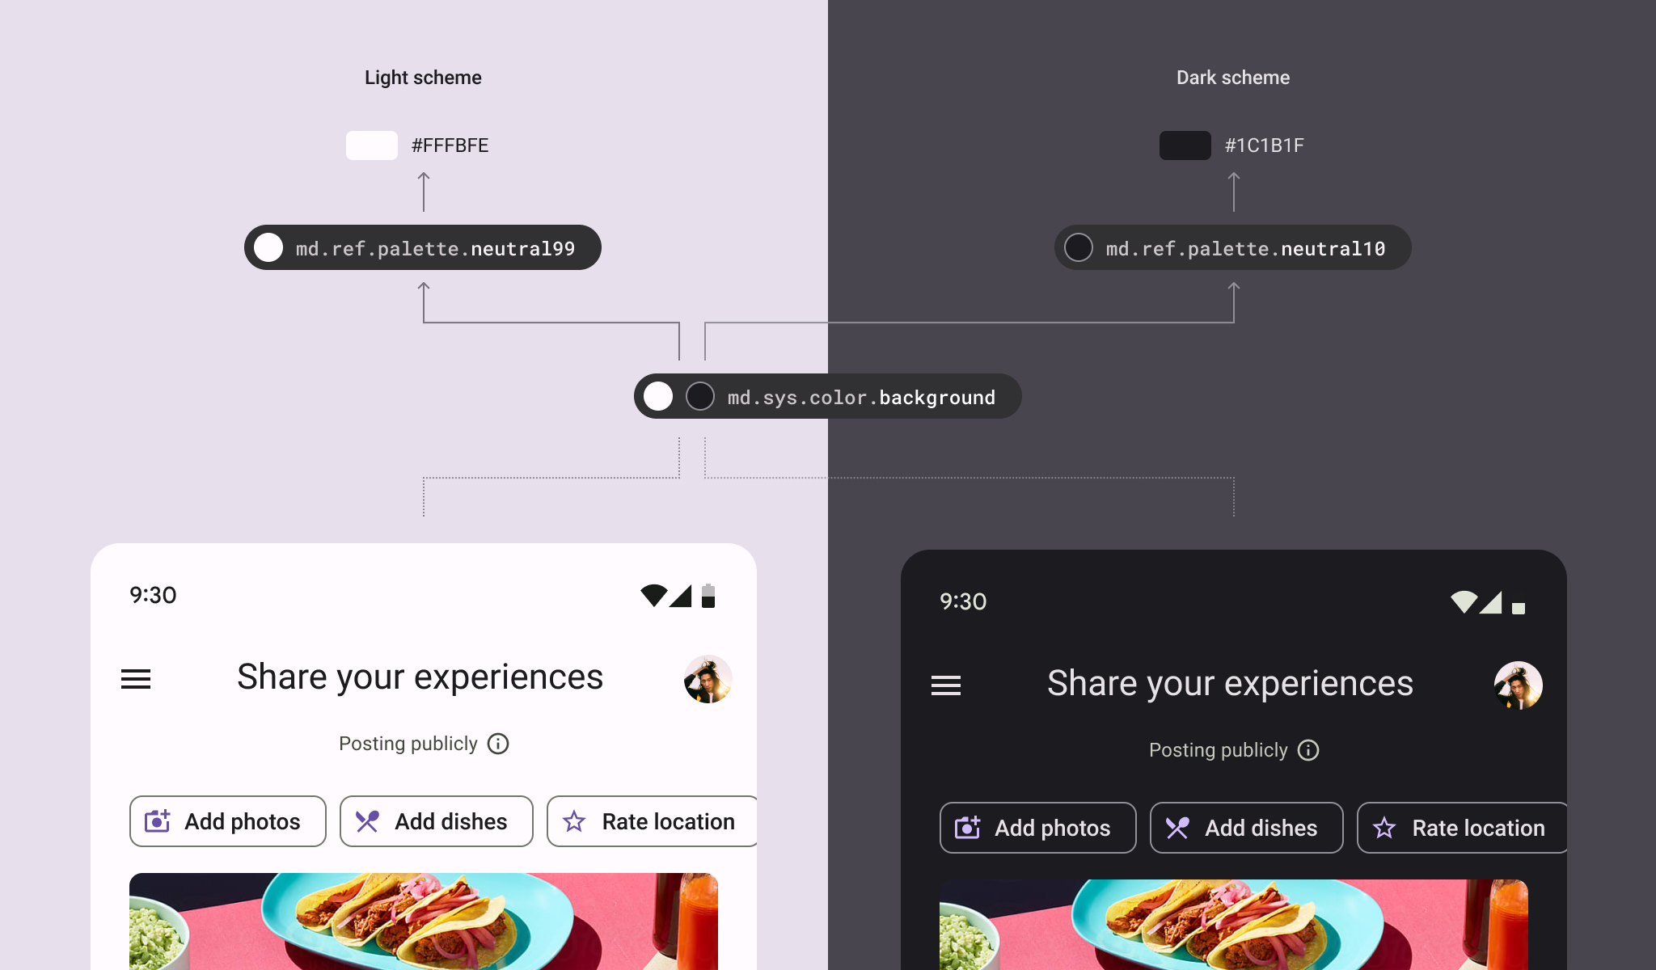Image resolution: width=1656 pixels, height=970 pixels.
Task: Click the profile avatar in dark mockup
Action: (x=1519, y=685)
